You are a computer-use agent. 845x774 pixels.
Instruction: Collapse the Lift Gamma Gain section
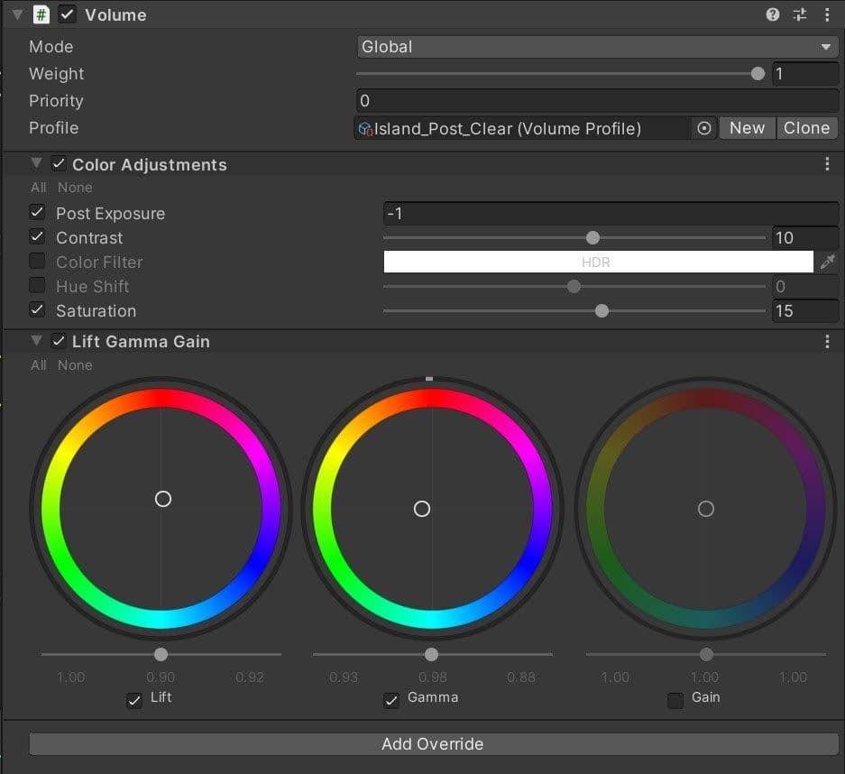34,341
